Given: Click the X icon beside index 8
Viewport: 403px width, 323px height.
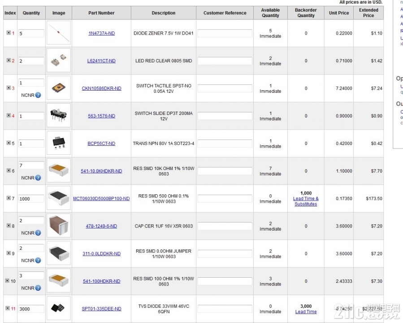Looking at the screenshot, I should (x=9, y=226).
